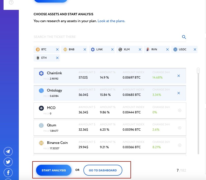The height and width of the screenshot is (180, 206).
Task: Open the Twitter social link
Action: 8,162
